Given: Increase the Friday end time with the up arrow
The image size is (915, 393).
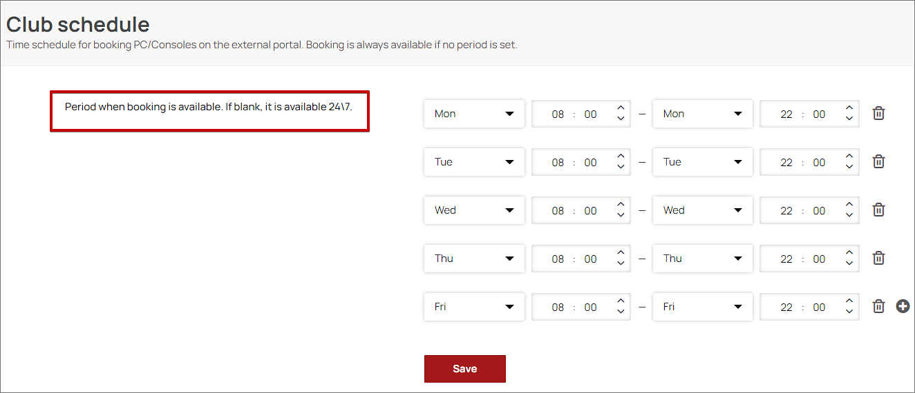Looking at the screenshot, I should coord(849,301).
